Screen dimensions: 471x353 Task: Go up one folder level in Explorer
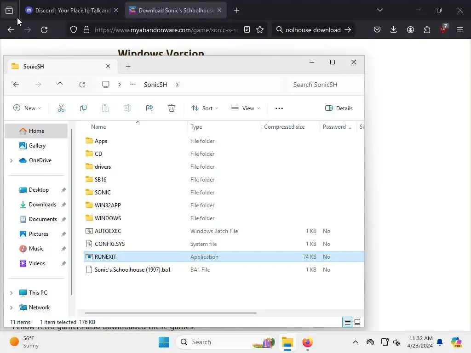click(60, 85)
